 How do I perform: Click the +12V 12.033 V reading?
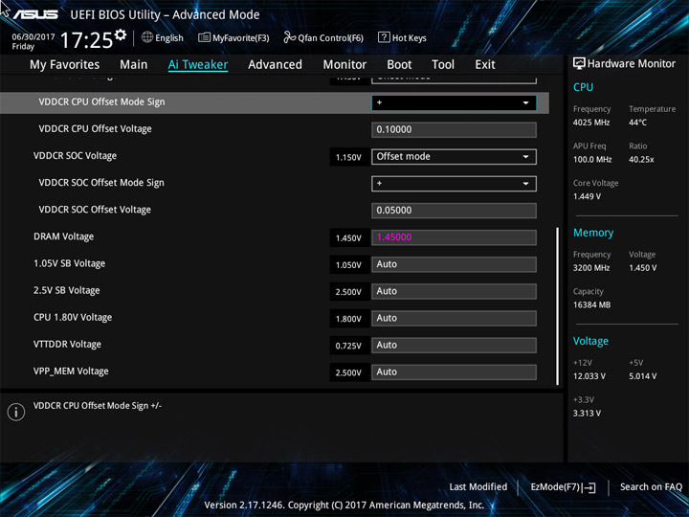pos(589,376)
